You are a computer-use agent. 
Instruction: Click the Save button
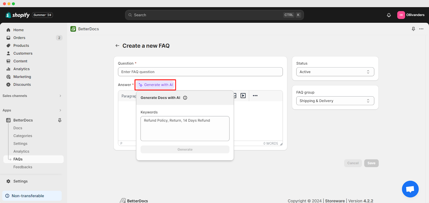tap(371, 163)
